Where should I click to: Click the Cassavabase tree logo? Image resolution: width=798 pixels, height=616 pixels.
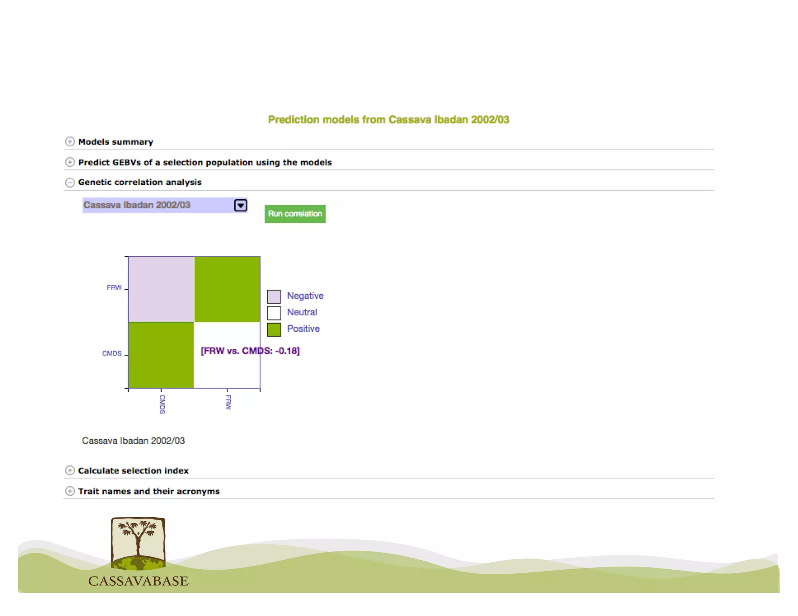(138, 544)
